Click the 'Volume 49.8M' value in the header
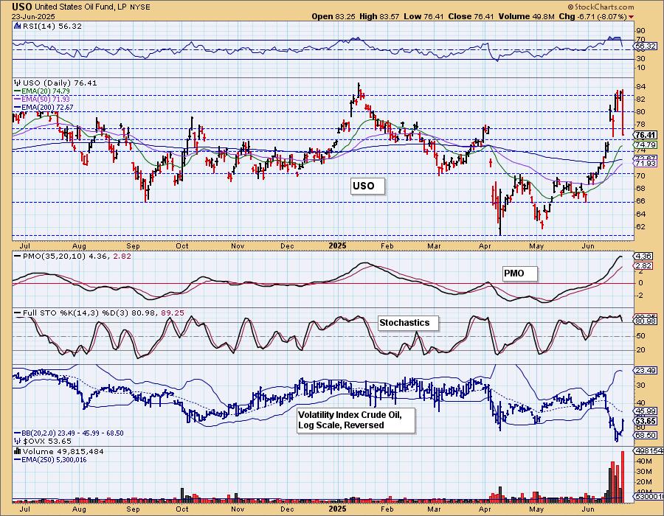 pos(526,16)
